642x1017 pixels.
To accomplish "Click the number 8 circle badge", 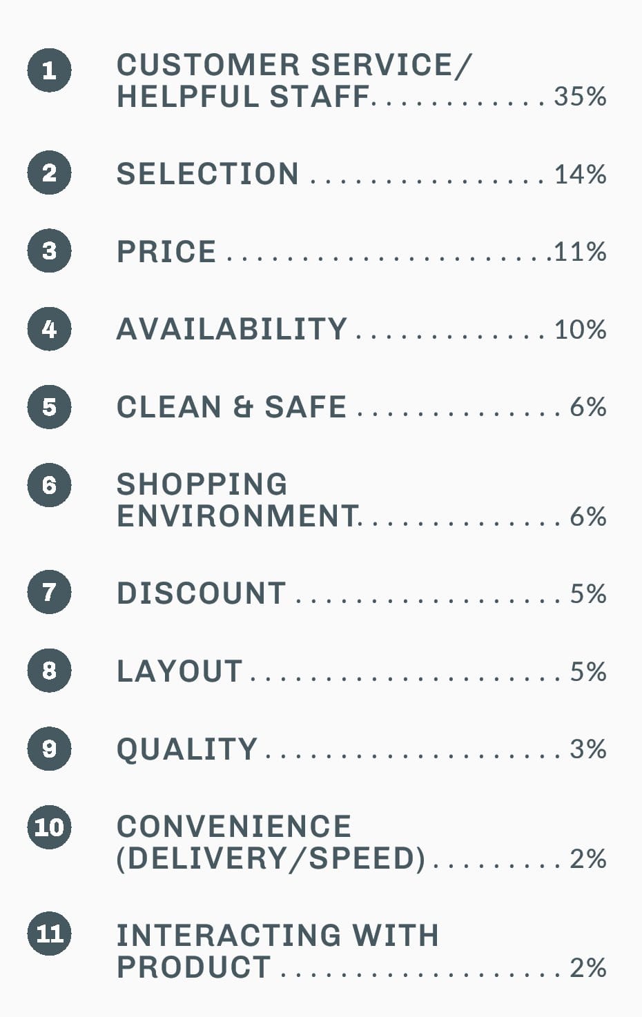I will [x=49, y=670].
